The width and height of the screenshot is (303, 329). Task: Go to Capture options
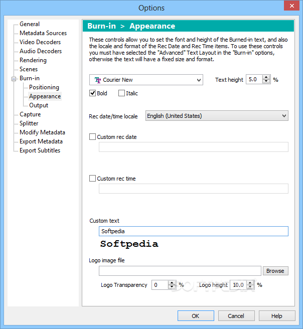[30, 114]
